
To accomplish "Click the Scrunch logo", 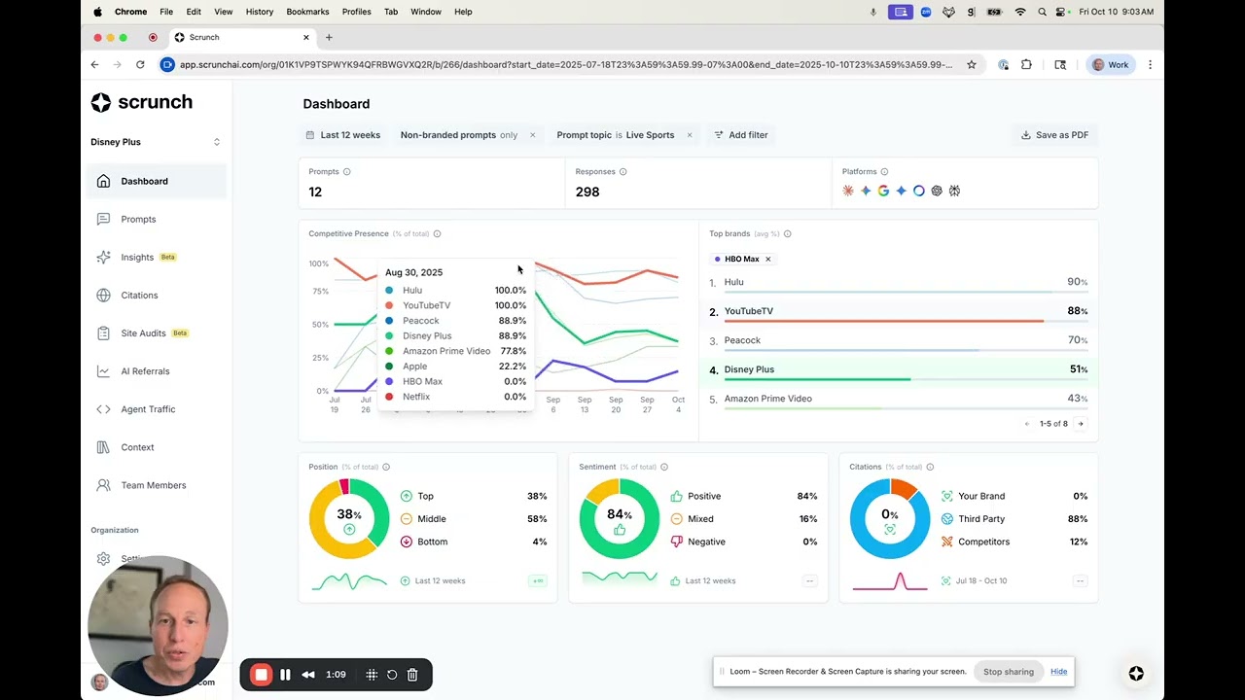I will (x=141, y=102).
